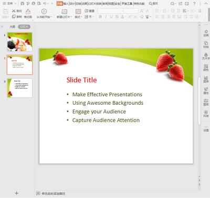
Task: Click the Share export icon
Action: pyautogui.click(x=181, y=4)
